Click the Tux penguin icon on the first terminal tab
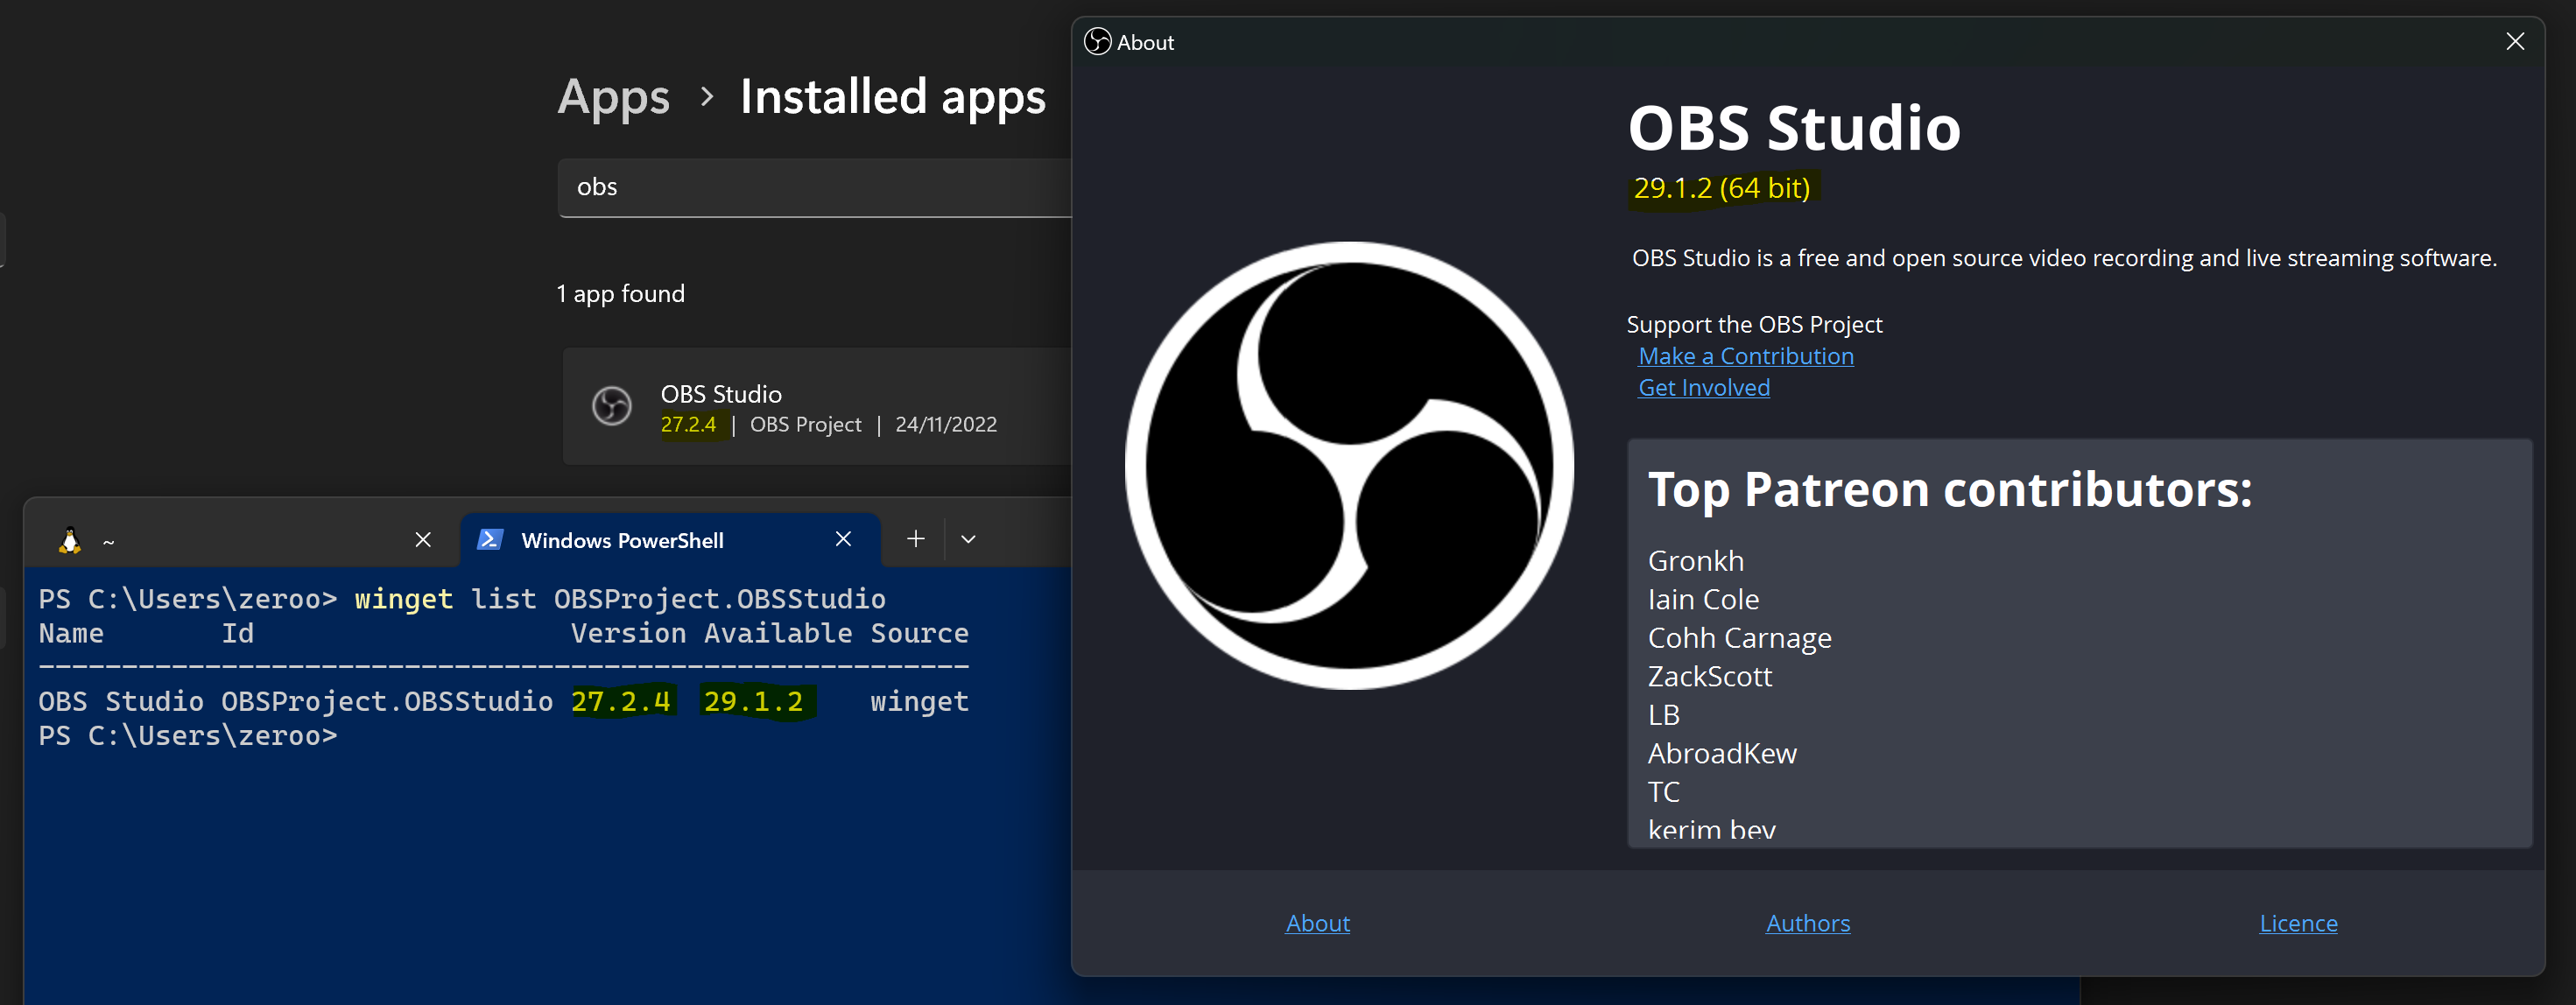Viewport: 2576px width, 1005px height. pyautogui.click(x=69, y=539)
